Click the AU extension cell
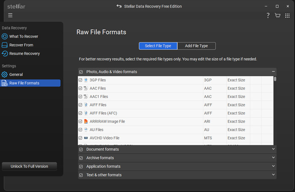The width and height of the screenshot is (295, 192). click(215, 130)
